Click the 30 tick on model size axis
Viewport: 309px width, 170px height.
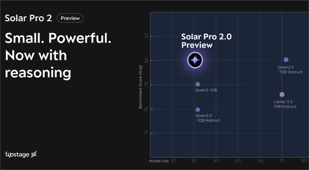coord(194,161)
